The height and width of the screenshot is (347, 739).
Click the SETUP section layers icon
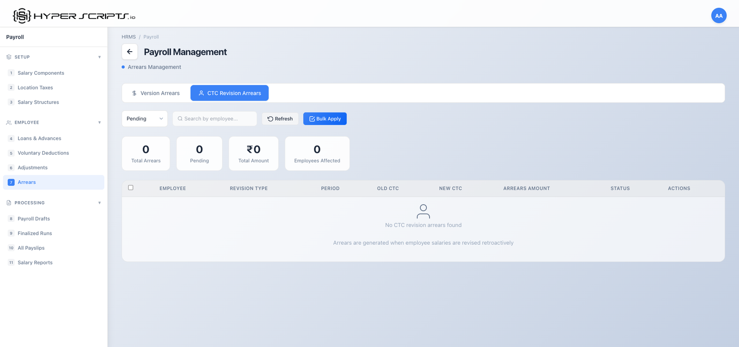pyautogui.click(x=9, y=57)
